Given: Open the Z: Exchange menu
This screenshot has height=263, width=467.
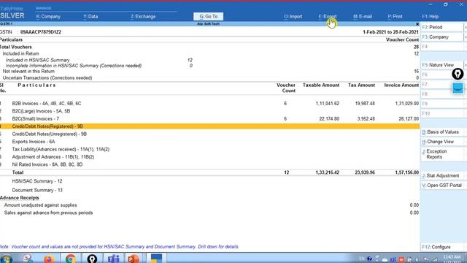Looking at the screenshot, I should click(x=143, y=16).
